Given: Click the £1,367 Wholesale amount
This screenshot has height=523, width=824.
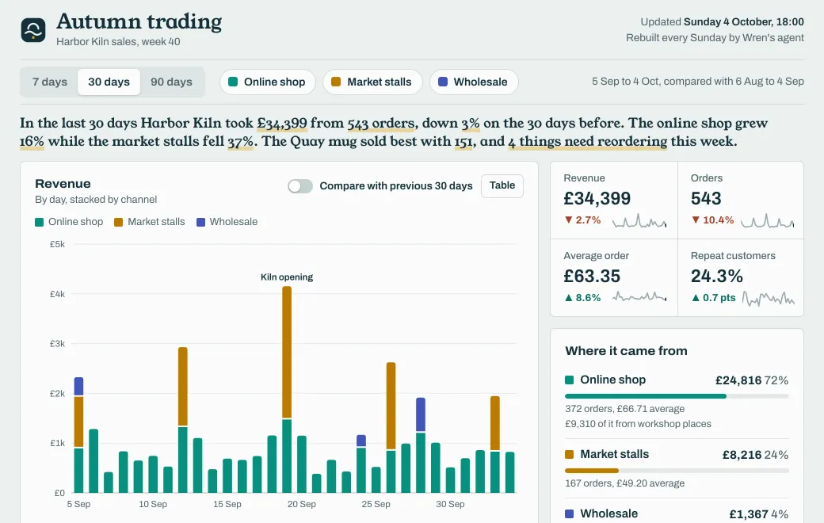Looking at the screenshot, I should click(x=748, y=514).
